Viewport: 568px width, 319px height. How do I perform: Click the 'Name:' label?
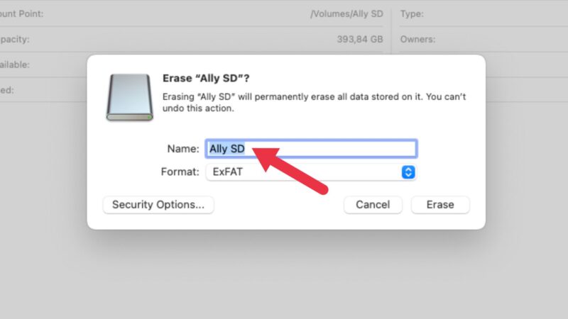183,149
